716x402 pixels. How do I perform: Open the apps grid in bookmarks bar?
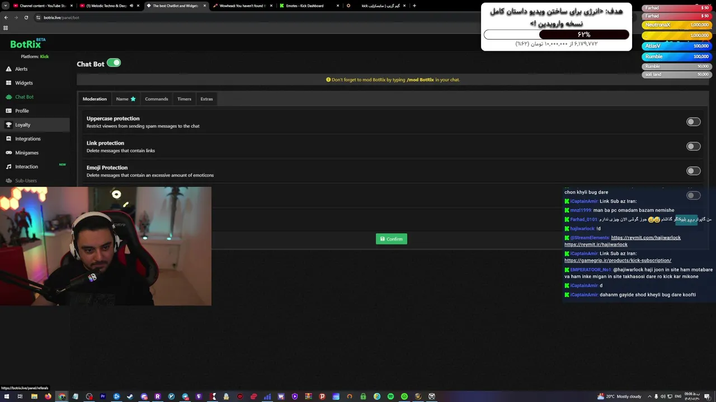point(6,28)
